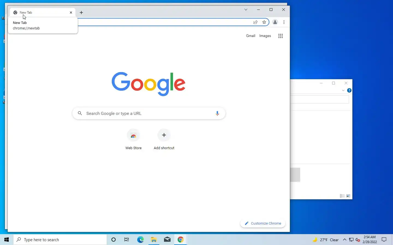Image resolution: width=393 pixels, height=245 pixels.
Task: Switch to Chrome via the taskbar icon
Action: (181, 240)
